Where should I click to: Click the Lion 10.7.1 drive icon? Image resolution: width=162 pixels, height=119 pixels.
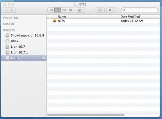(7, 52)
